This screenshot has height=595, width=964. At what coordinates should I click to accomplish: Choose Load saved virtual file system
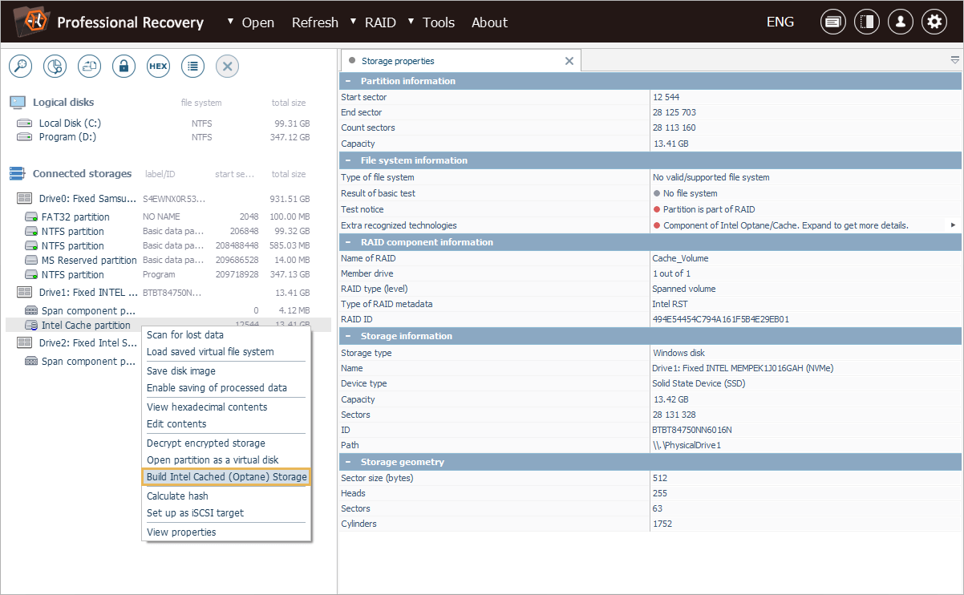click(226, 352)
